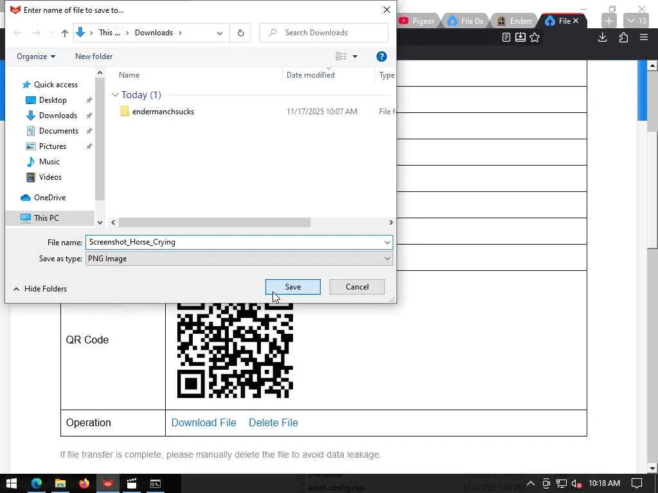658x493 pixels.
Task: Open Command Prompt from taskbar
Action: [x=156, y=484]
